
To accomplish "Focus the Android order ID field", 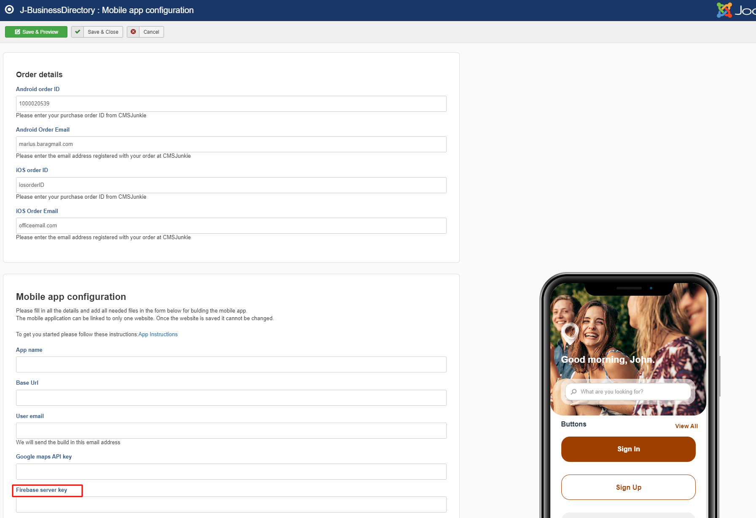I will coord(231,104).
